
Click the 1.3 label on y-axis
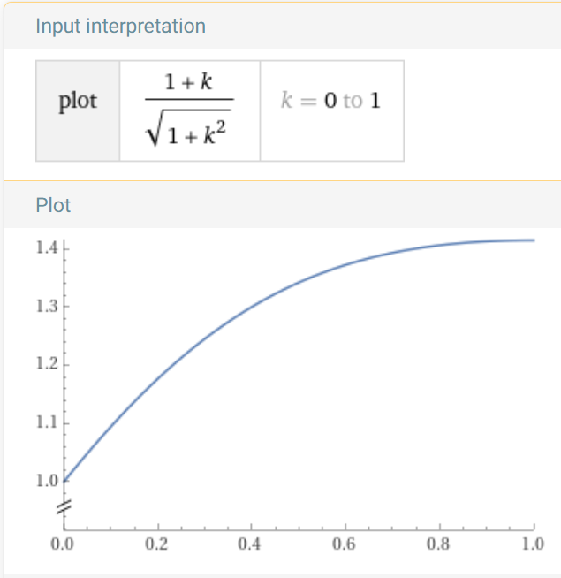(47, 307)
